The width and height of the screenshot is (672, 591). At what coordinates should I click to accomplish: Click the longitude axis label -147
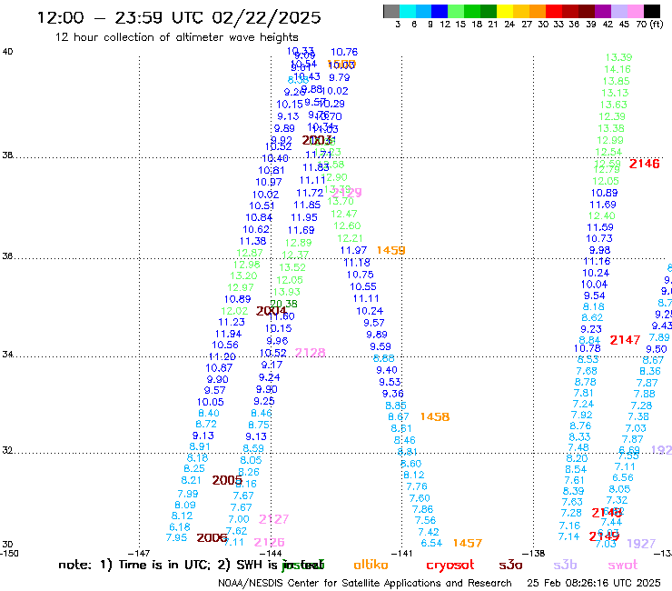139,554
